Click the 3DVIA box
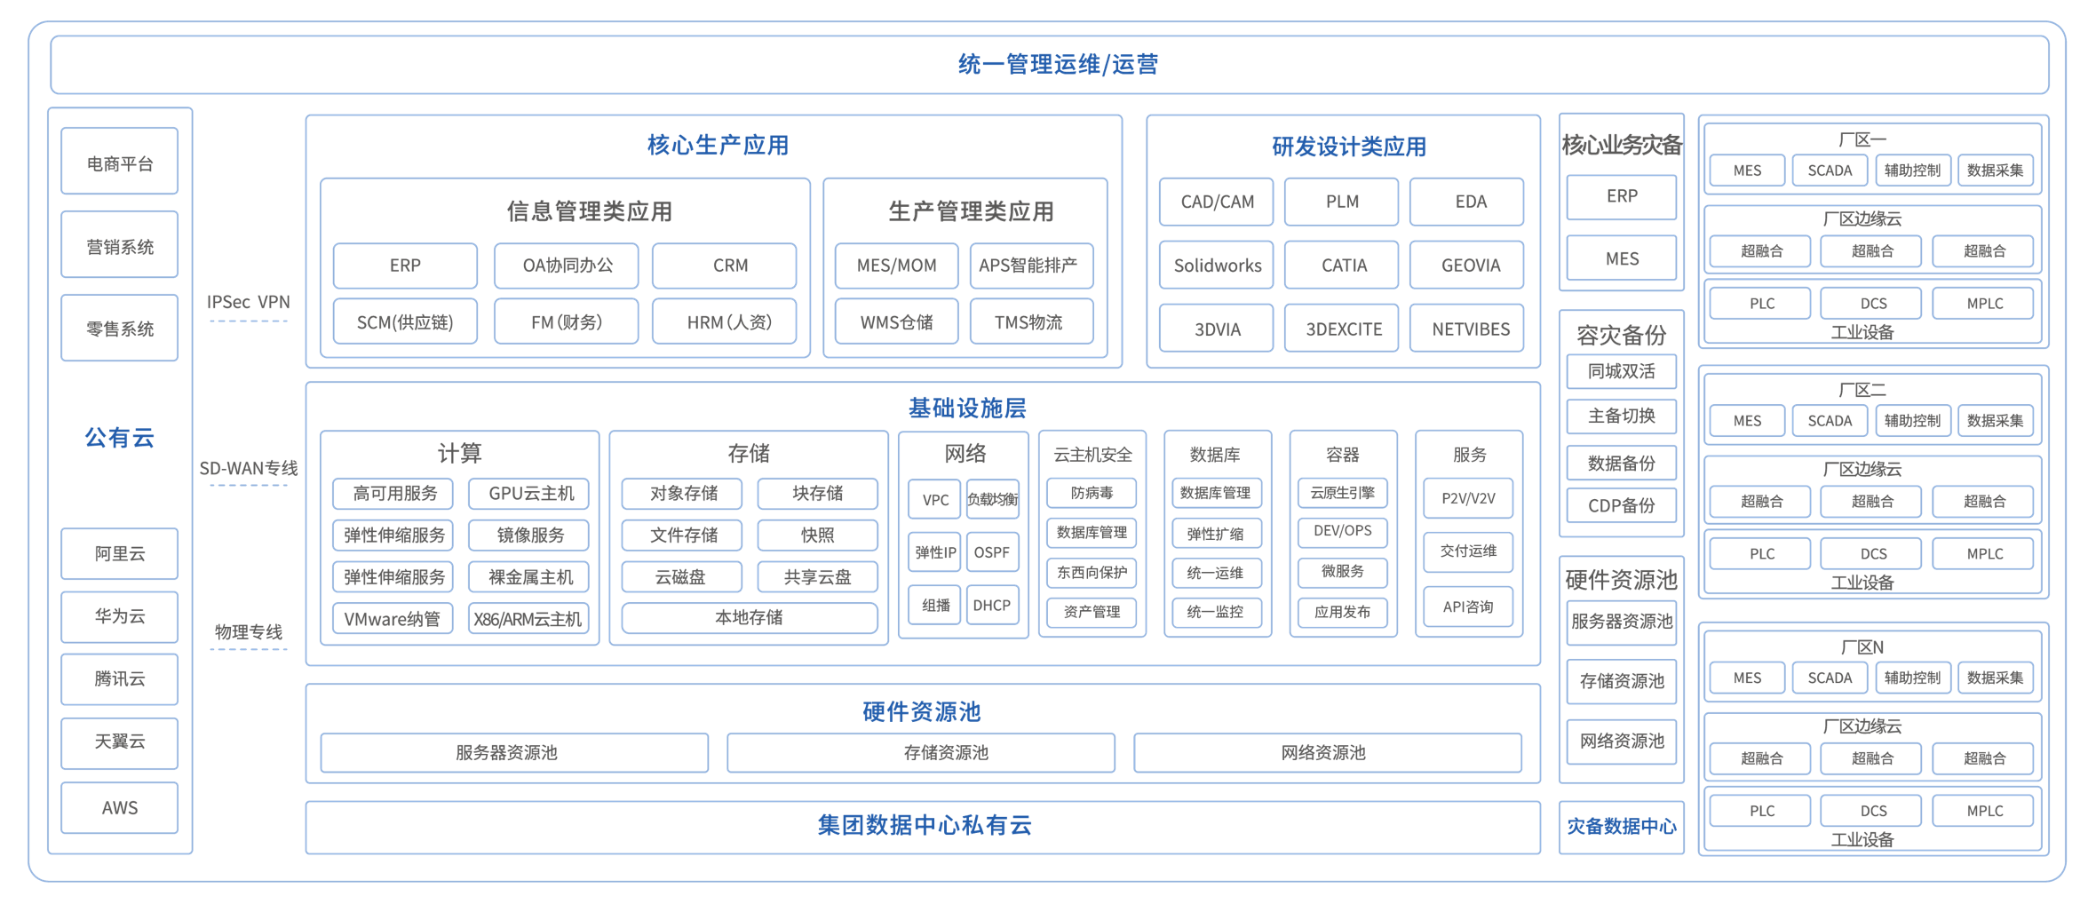This screenshot has height=920, width=2096. click(x=1217, y=329)
